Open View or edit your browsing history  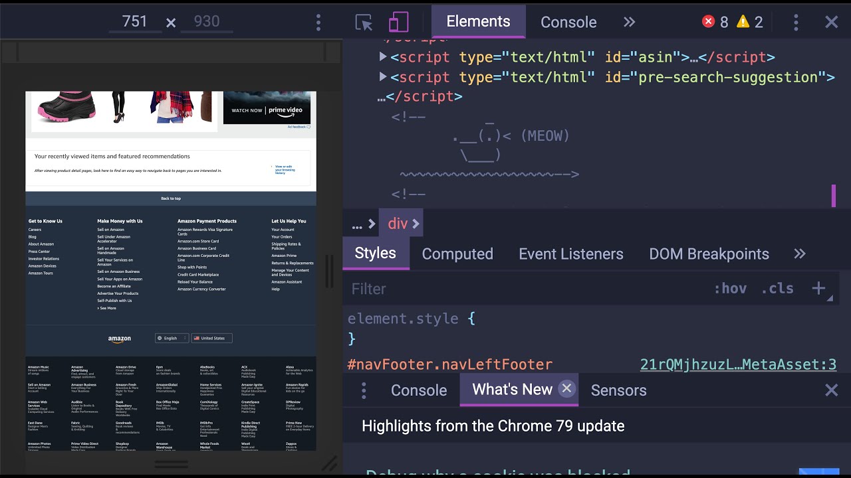click(285, 169)
